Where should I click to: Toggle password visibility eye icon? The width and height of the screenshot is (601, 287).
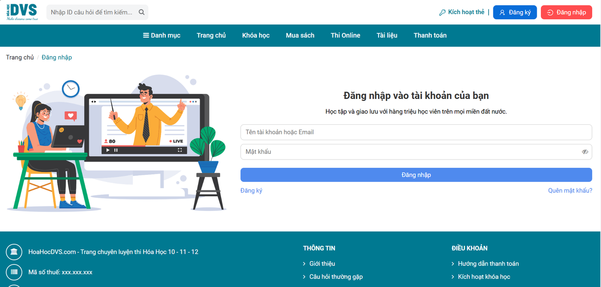coord(585,152)
